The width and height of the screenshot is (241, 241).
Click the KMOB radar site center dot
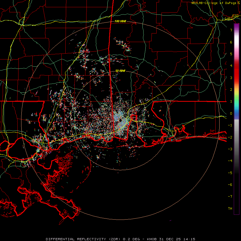(x=120, y=120)
